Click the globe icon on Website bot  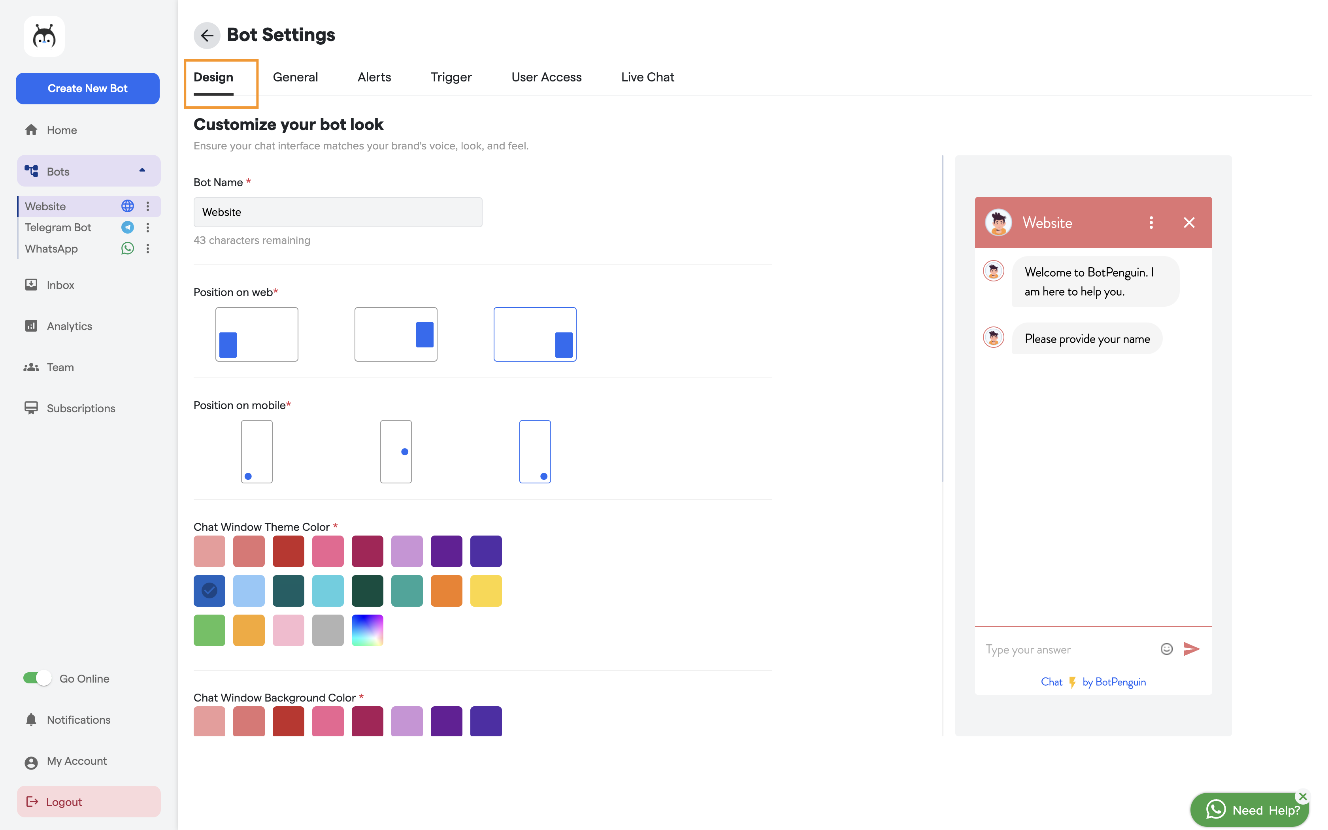127,206
